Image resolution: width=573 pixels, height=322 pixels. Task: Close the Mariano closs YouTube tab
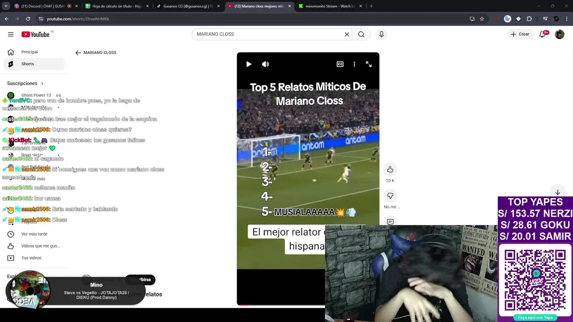pyautogui.click(x=290, y=6)
